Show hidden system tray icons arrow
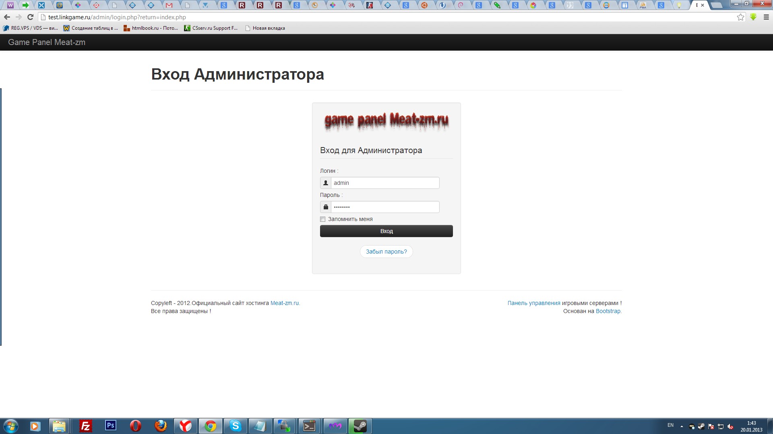 [x=682, y=426]
